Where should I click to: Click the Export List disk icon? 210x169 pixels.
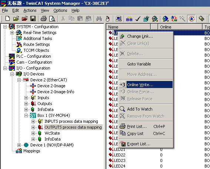[x=123, y=144]
